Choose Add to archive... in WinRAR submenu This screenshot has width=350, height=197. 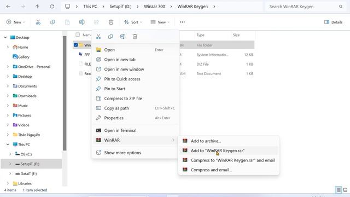click(229, 141)
